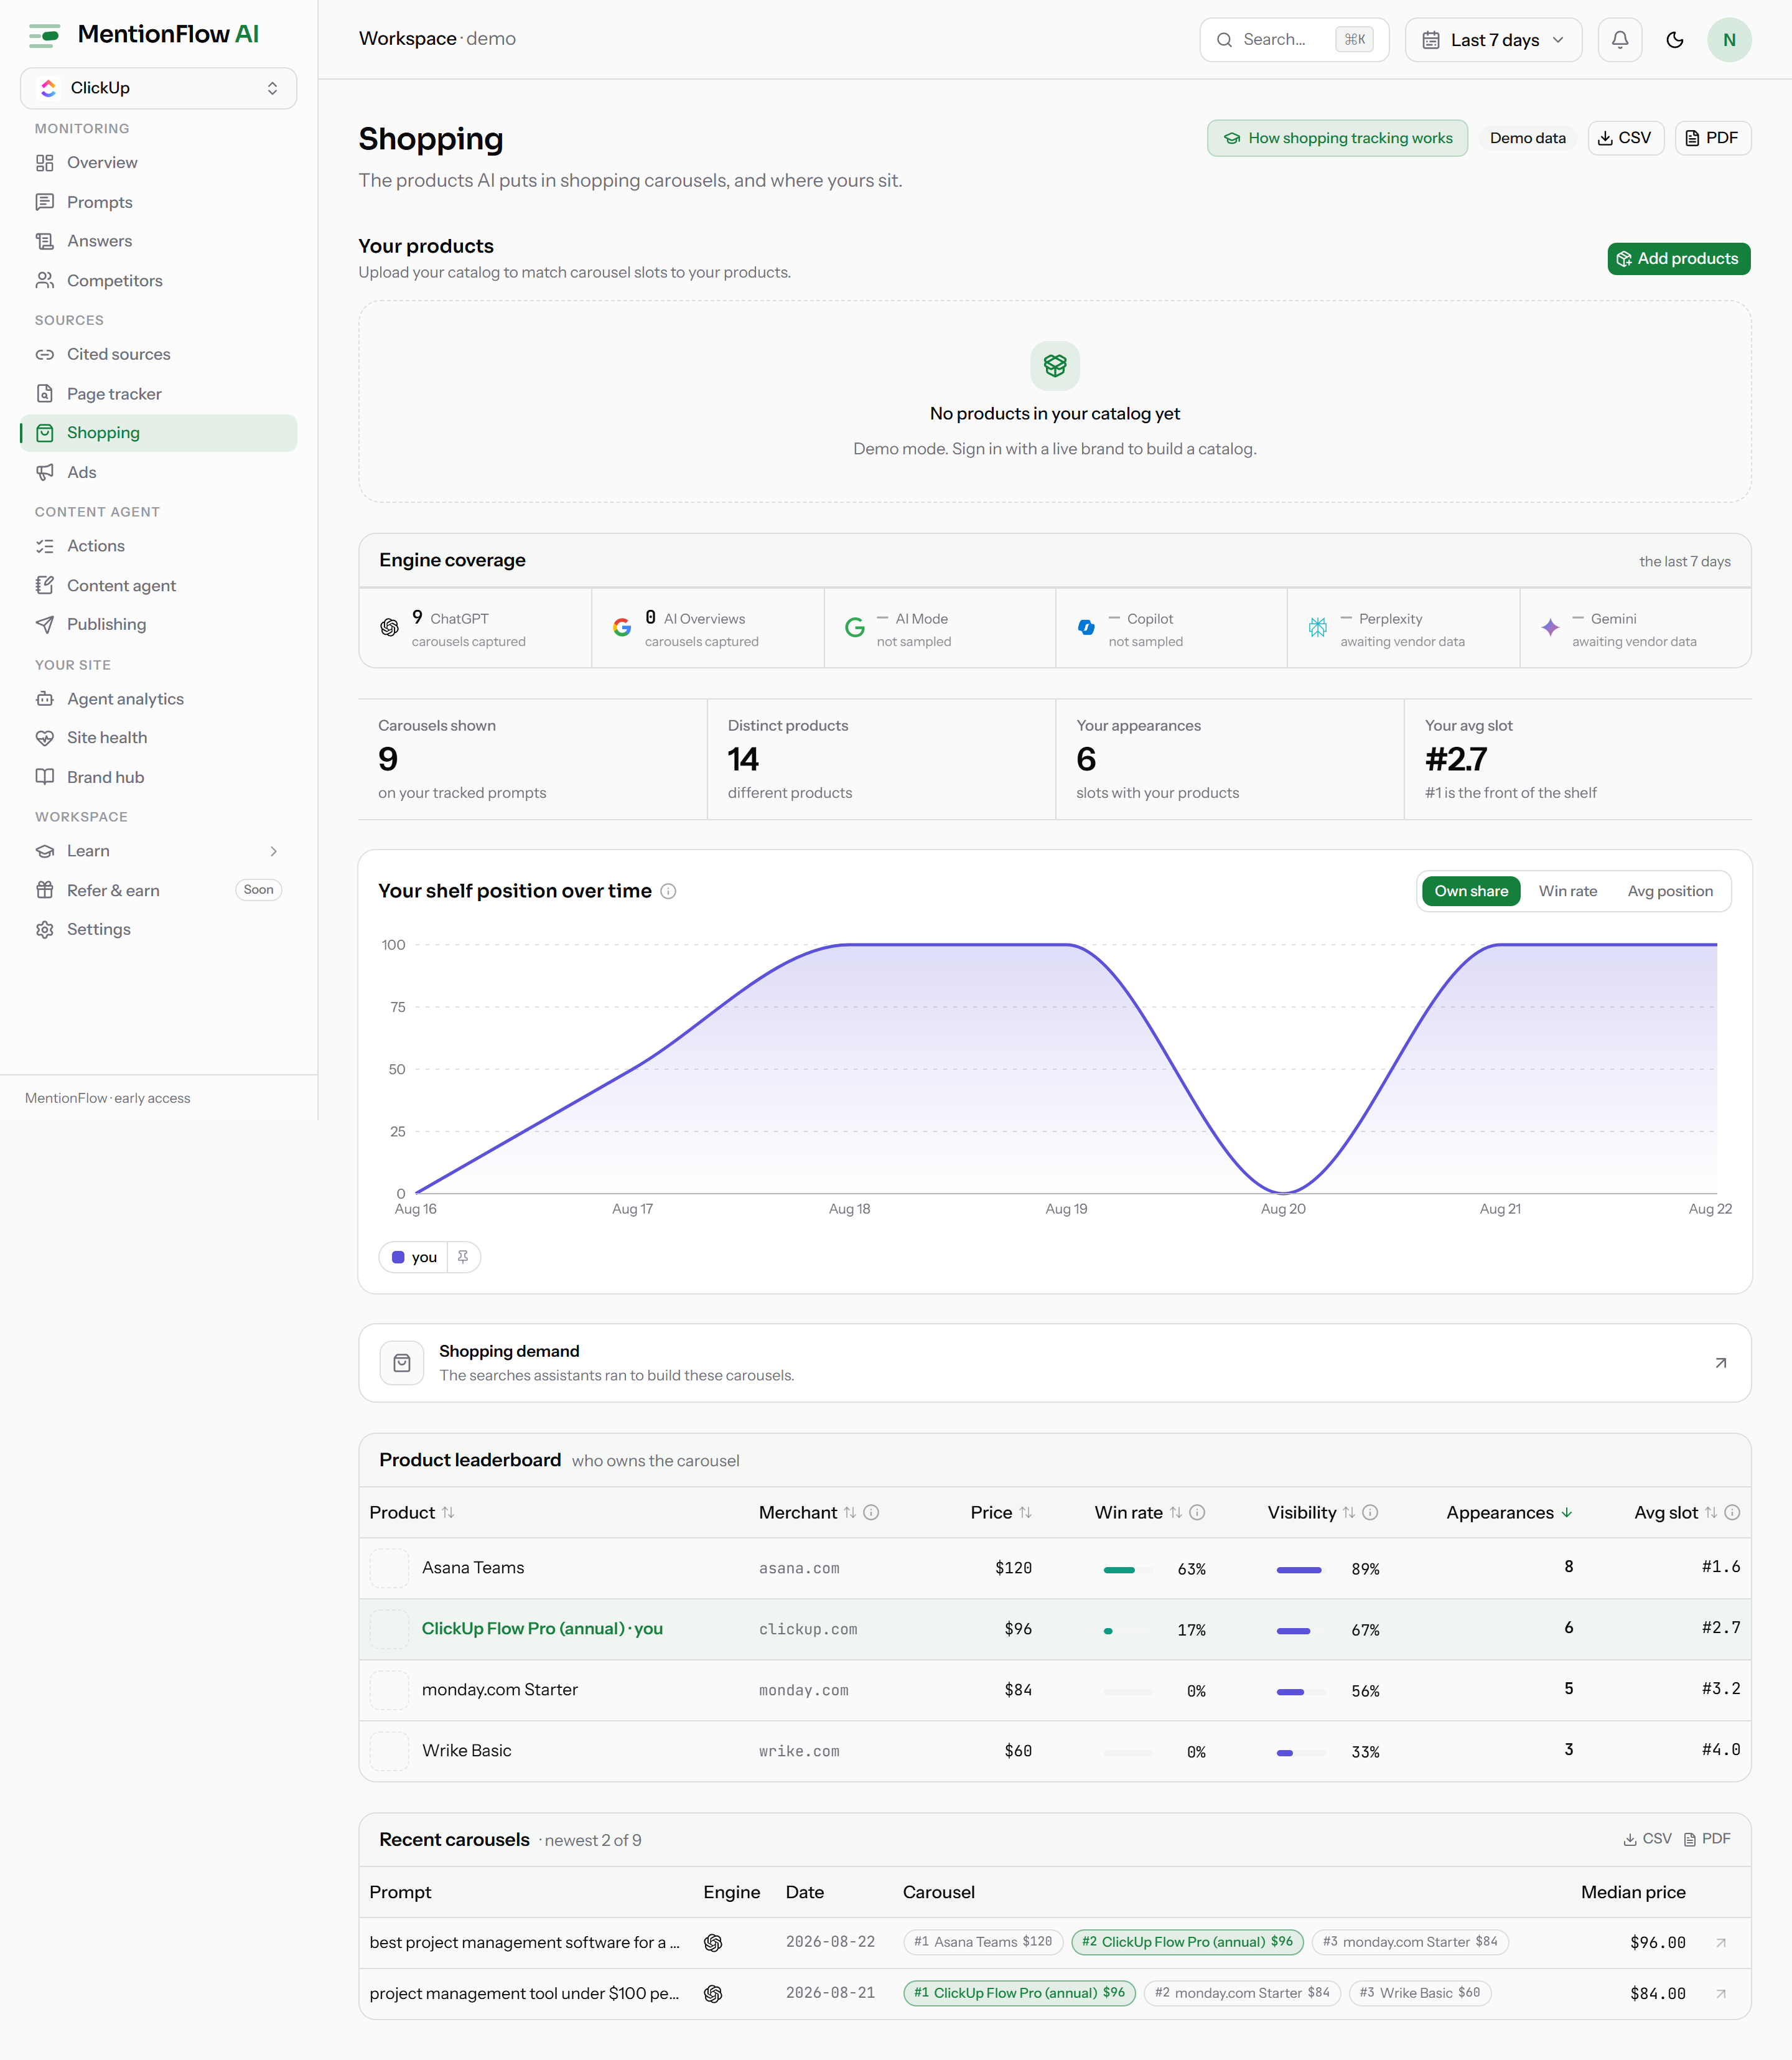Export the page as PDF from header
The height and width of the screenshot is (2060, 1792).
(x=1712, y=138)
